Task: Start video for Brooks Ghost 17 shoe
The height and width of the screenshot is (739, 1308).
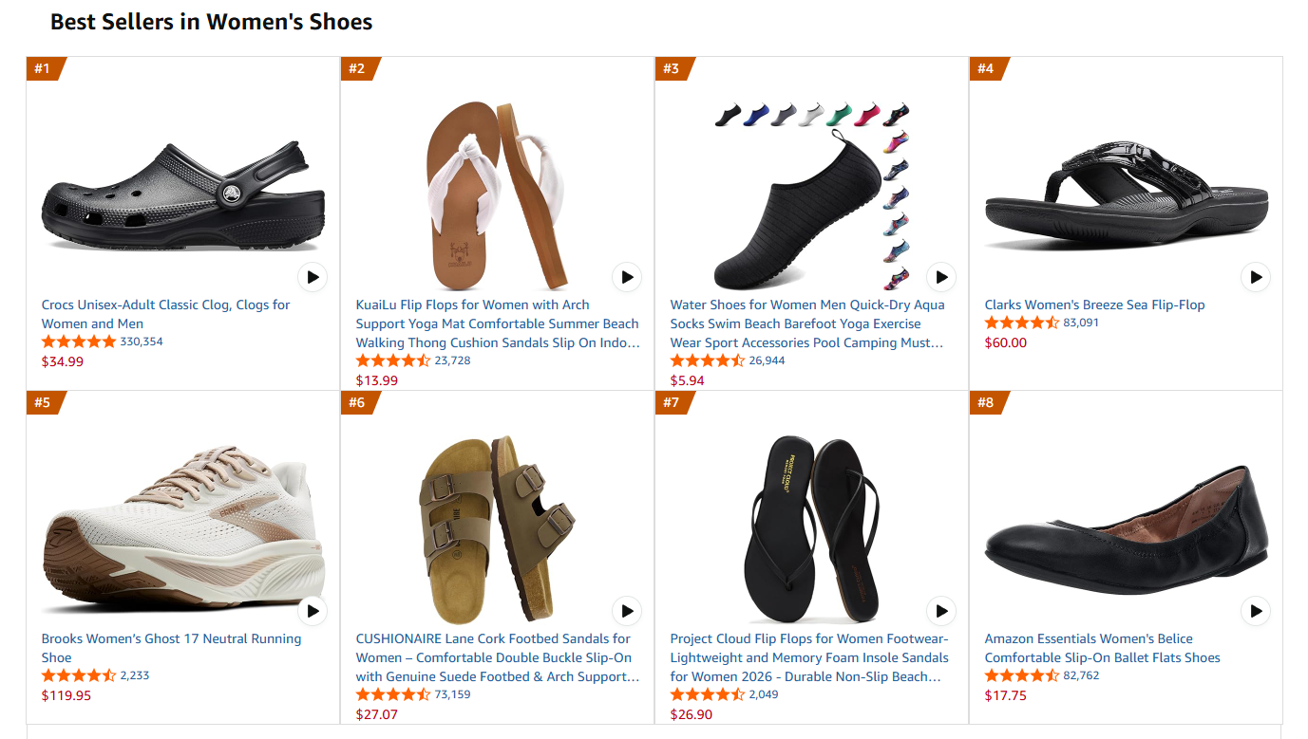Action: (313, 611)
